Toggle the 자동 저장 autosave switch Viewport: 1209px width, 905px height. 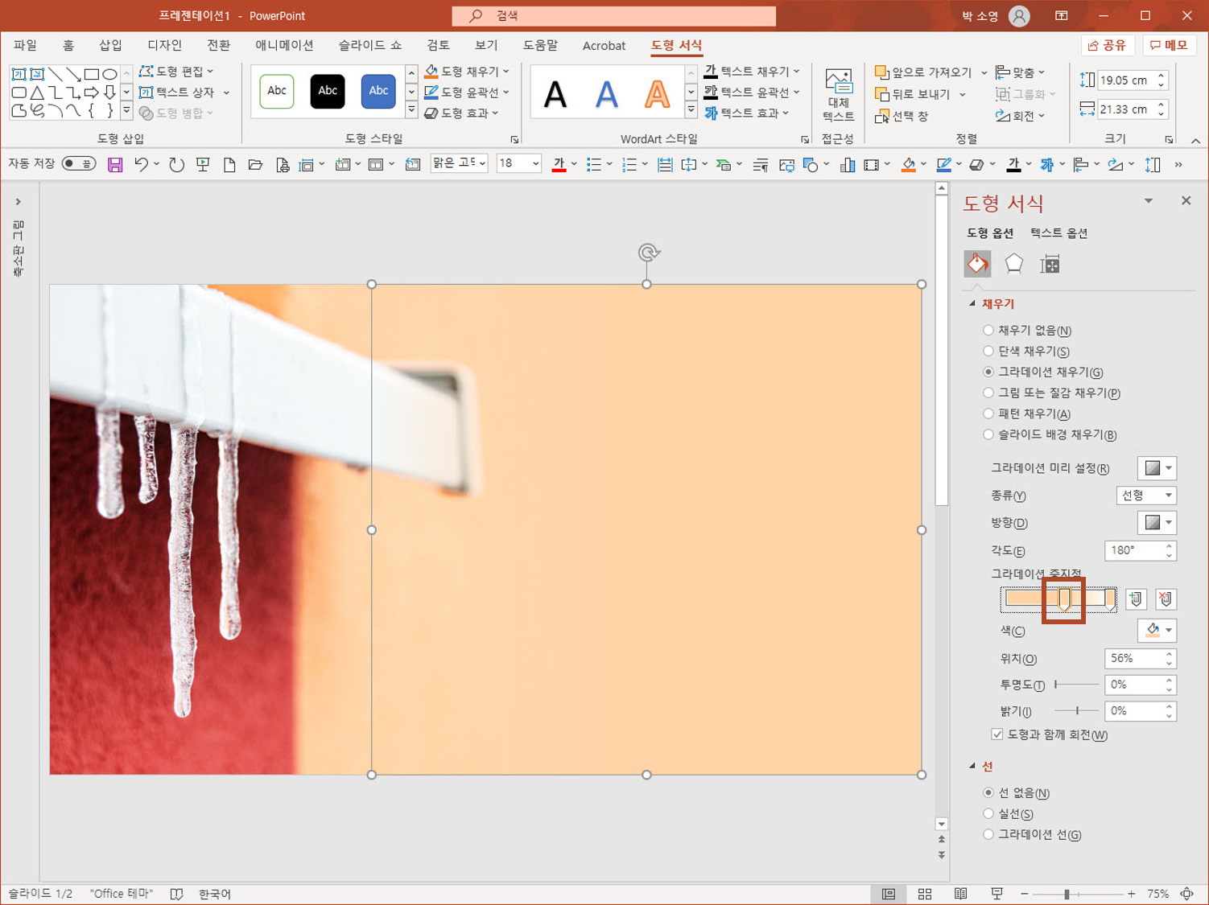point(79,164)
